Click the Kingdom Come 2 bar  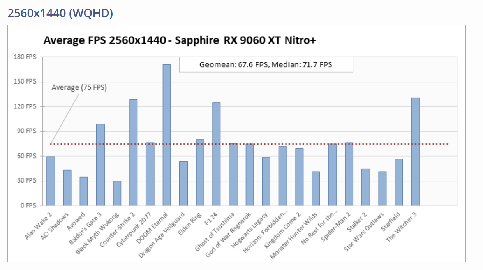pyautogui.click(x=299, y=177)
